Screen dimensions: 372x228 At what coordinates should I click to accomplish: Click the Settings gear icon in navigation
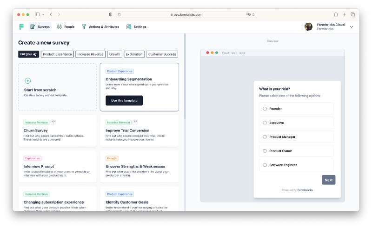tap(129, 27)
